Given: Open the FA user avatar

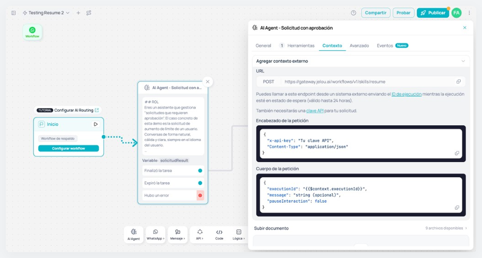Looking at the screenshot, I should click(x=456, y=13).
